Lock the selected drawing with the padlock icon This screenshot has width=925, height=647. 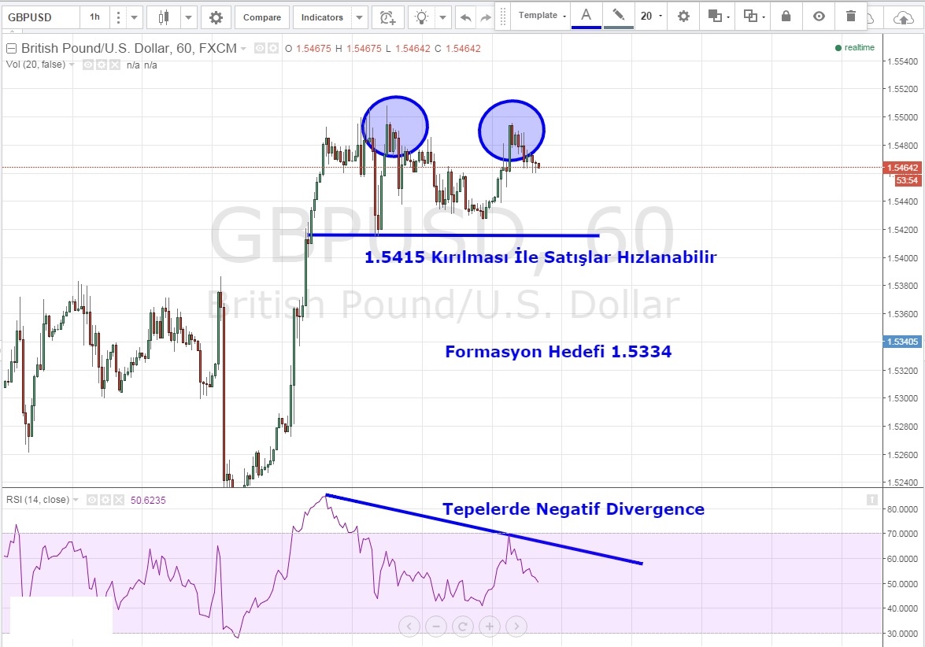786,16
